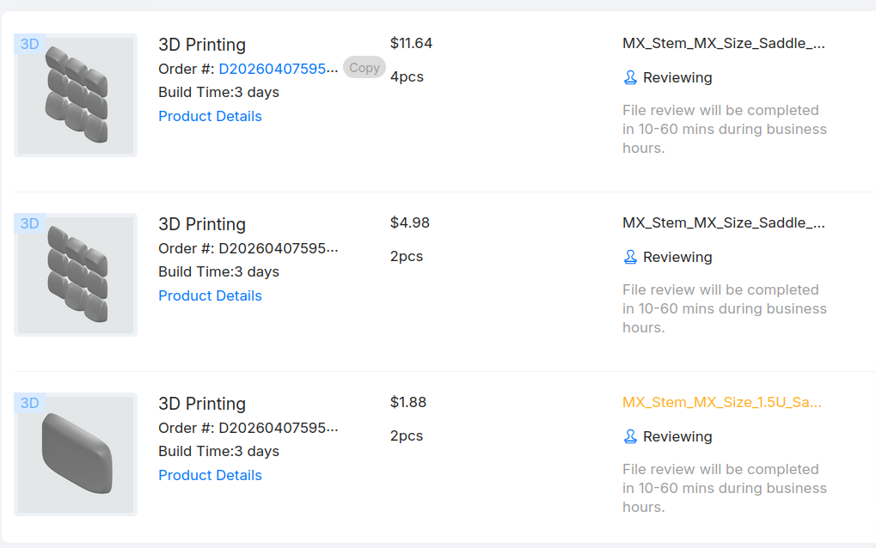Click the 3D Printing title of the $11.64 order
The height and width of the screenshot is (548, 876).
pos(202,45)
